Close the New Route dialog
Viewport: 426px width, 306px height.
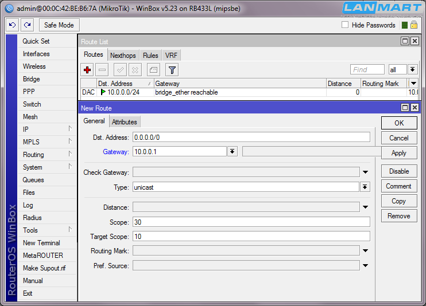click(x=415, y=108)
